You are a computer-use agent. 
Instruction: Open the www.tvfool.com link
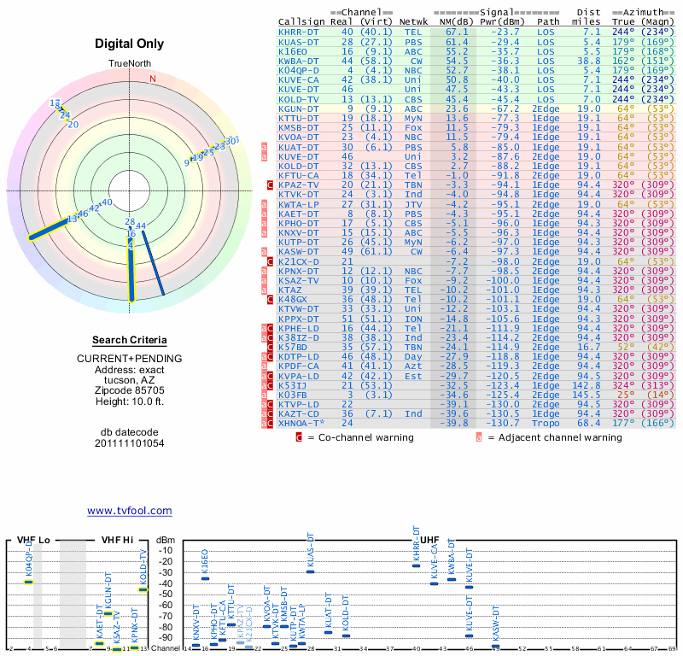(x=130, y=511)
